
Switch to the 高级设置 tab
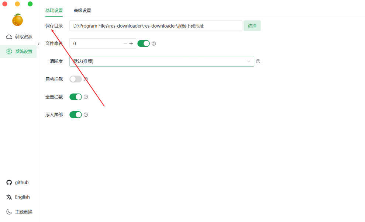82,11
